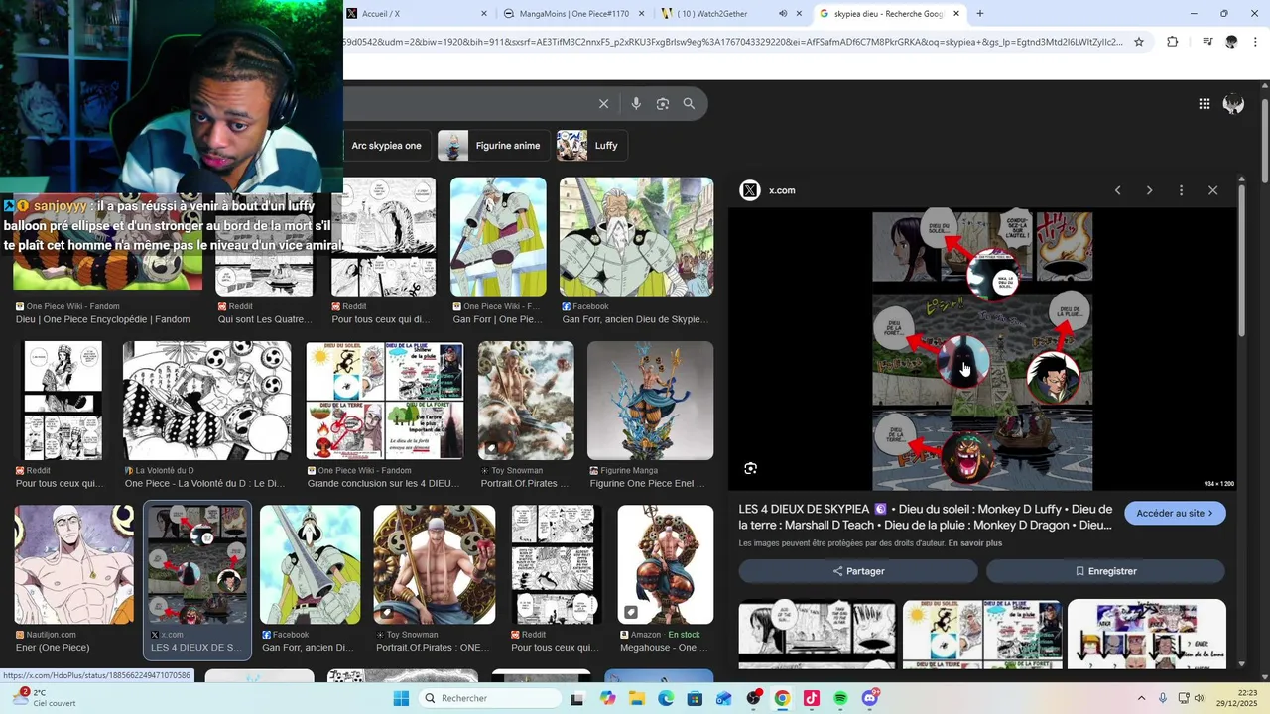The image size is (1270, 714).
Task: Click Accéder au site button
Action: click(x=1175, y=514)
